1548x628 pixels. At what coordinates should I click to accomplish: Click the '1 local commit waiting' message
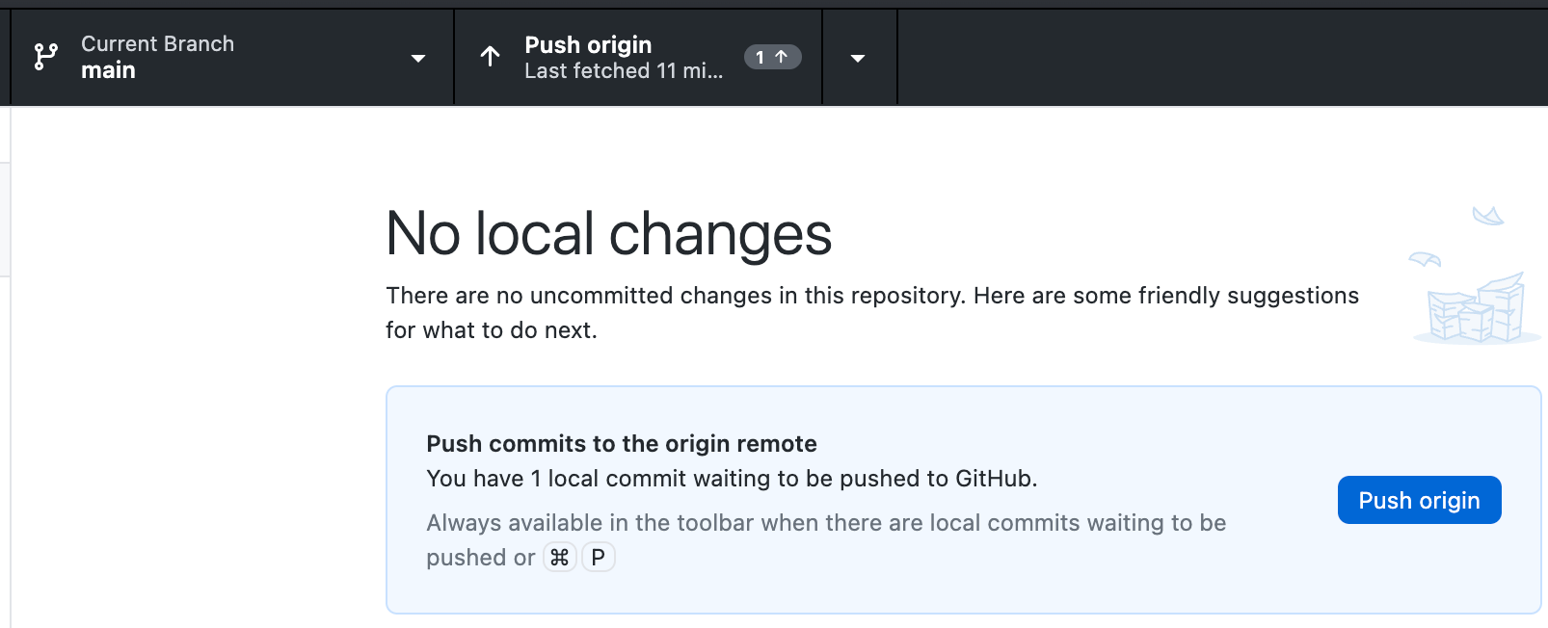[732, 479]
